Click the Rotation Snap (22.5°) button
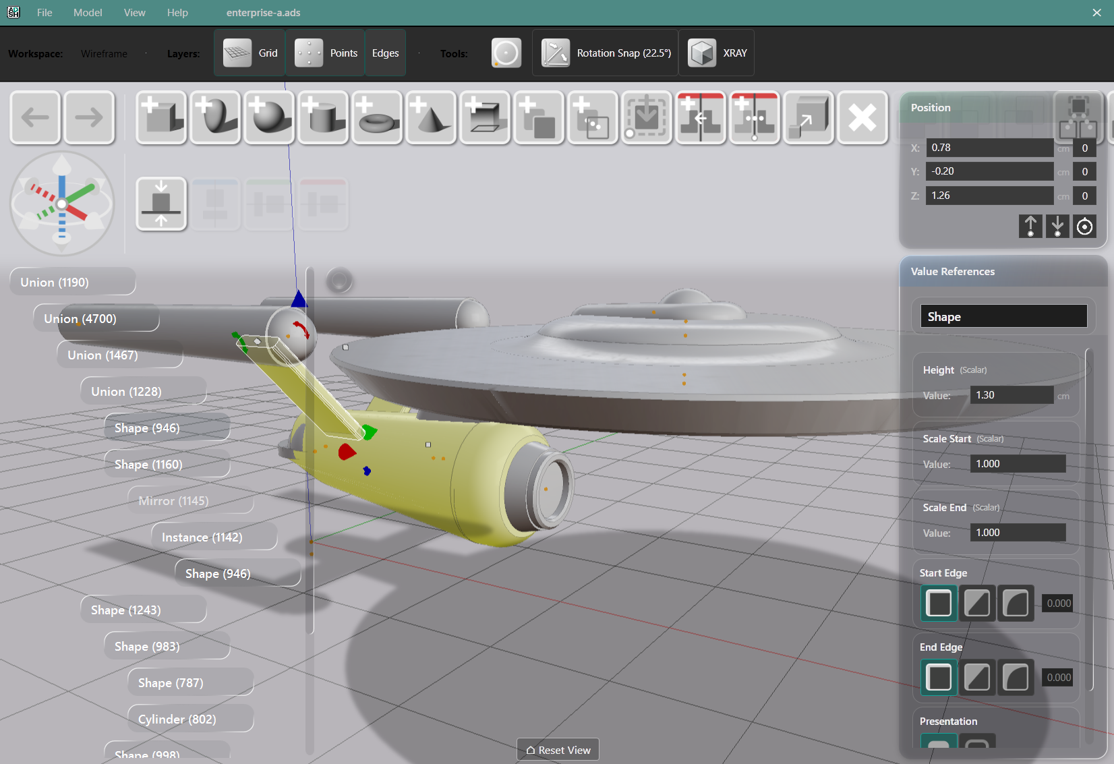 tap(606, 53)
